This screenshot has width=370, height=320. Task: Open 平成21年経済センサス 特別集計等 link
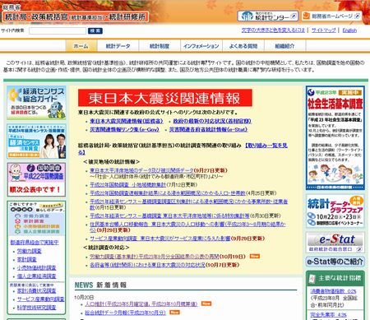click(x=169, y=216)
